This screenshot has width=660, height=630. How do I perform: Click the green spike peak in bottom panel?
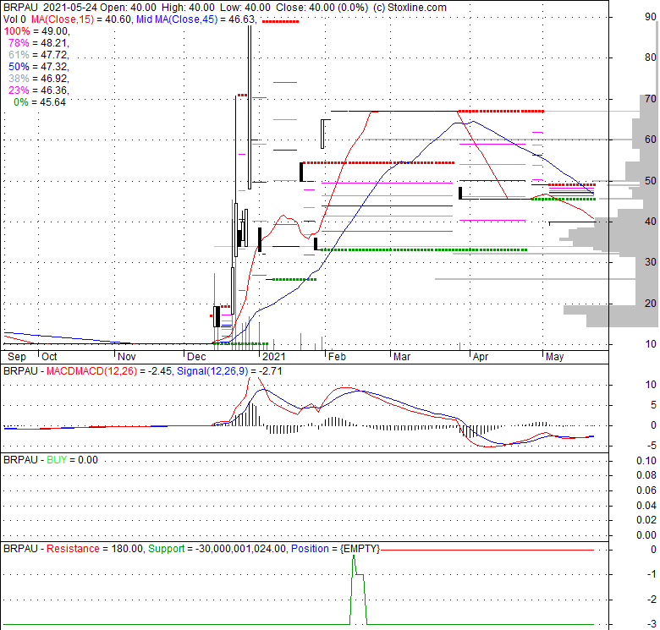click(x=354, y=556)
